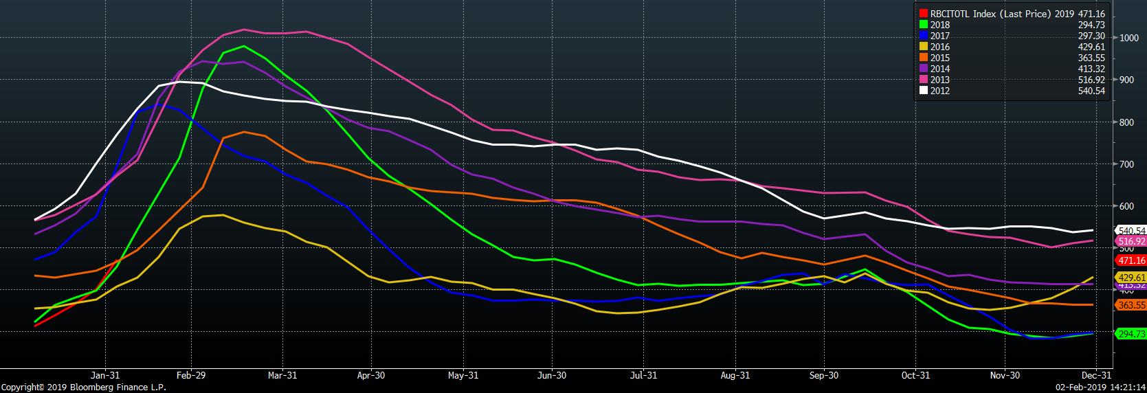Select the orange 363.55 axis price tag
The height and width of the screenshot is (393, 1147).
[1131, 305]
